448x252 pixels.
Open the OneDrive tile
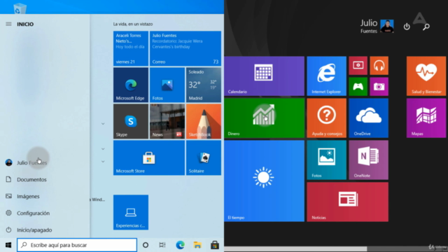[x=369, y=118]
